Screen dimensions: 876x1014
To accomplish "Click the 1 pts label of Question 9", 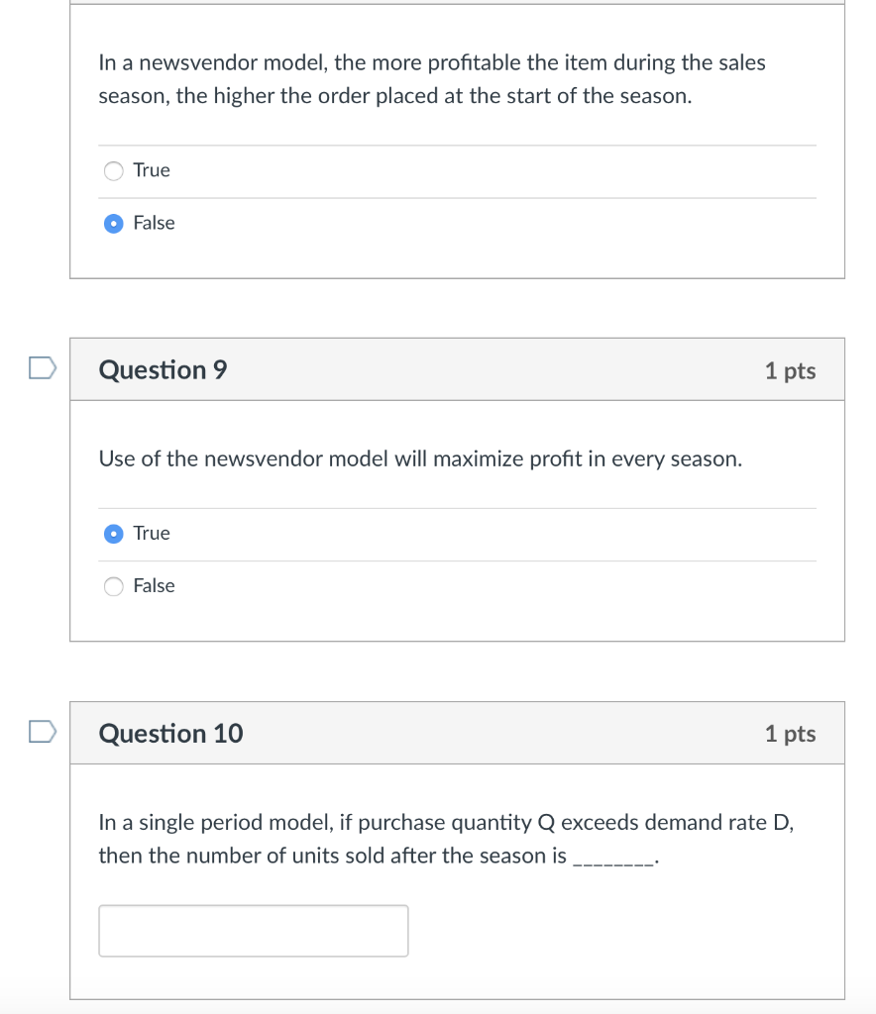I will pyautogui.click(x=790, y=370).
